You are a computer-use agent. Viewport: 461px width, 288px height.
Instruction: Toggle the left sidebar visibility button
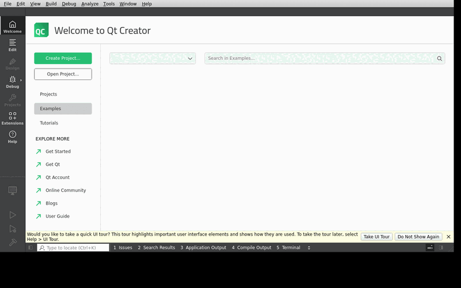(31, 248)
